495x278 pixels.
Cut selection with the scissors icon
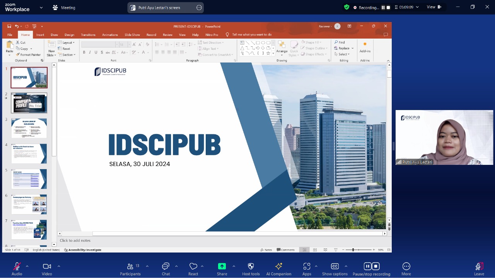point(21,42)
